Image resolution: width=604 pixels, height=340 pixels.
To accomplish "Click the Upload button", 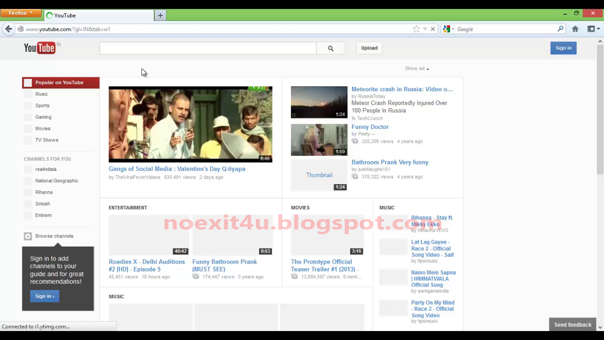I will click(369, 48).
